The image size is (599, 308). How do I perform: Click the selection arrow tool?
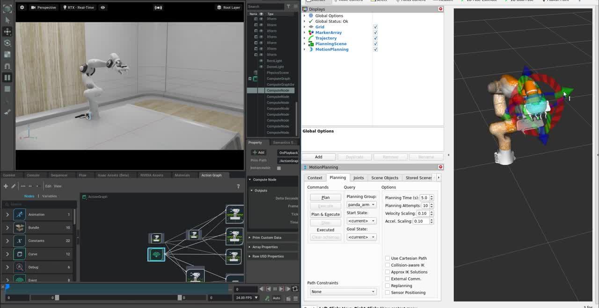click(x=7, y=20)
